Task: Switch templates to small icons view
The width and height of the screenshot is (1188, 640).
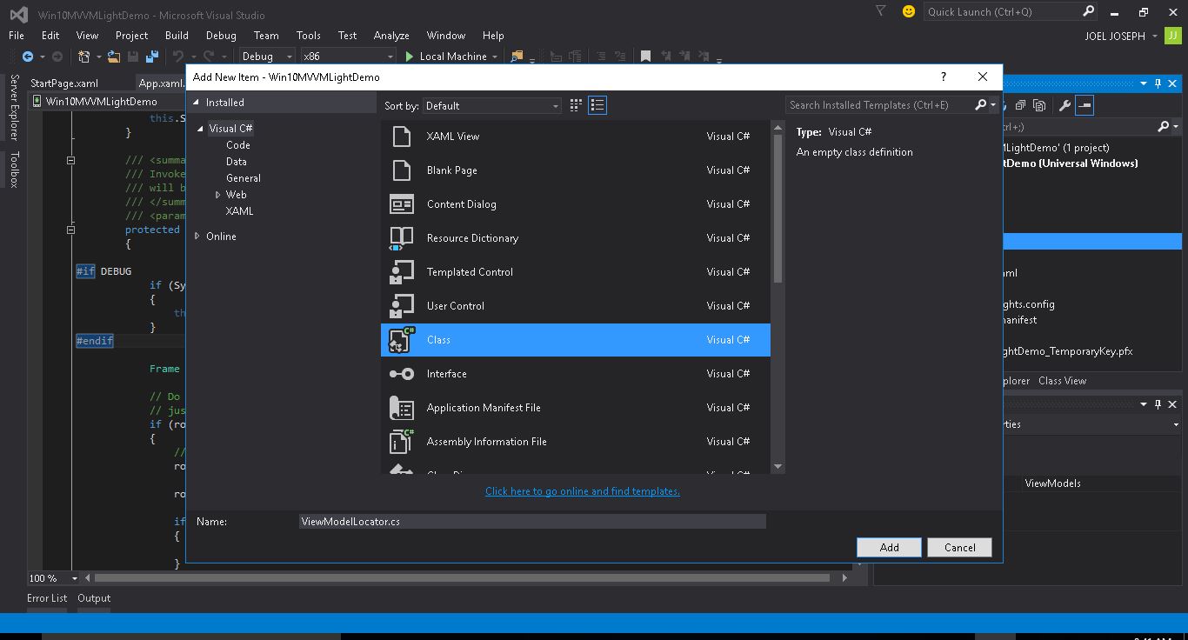Action: (x=576, y=105)
